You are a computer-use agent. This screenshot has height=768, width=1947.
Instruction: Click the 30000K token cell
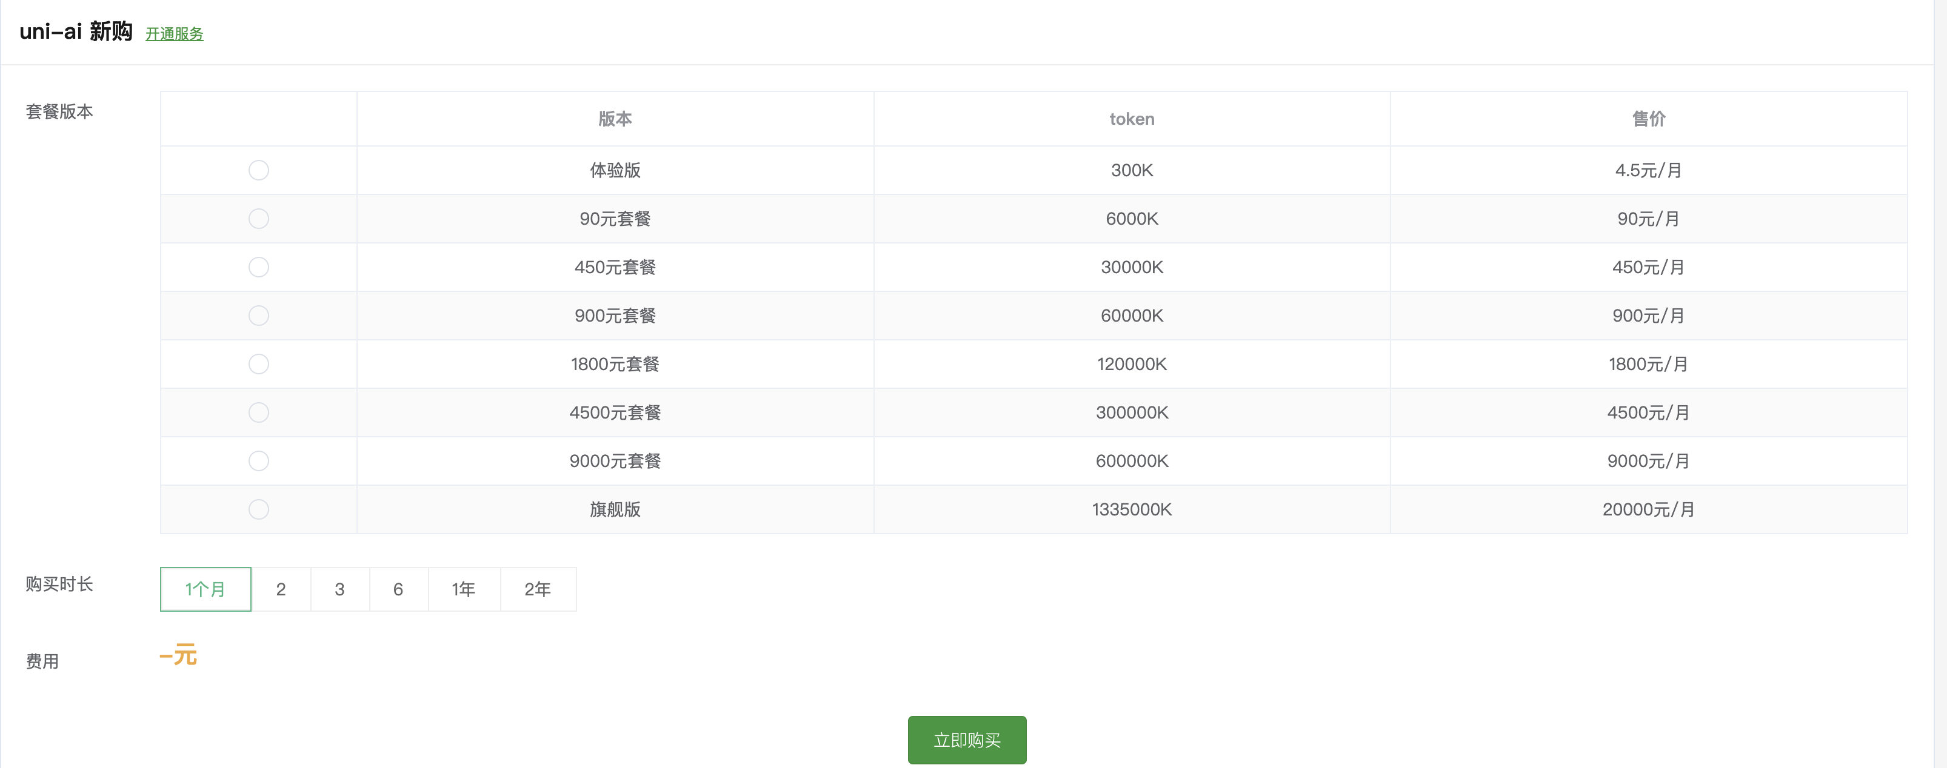pyautogui.click(x=1132, y=266)
